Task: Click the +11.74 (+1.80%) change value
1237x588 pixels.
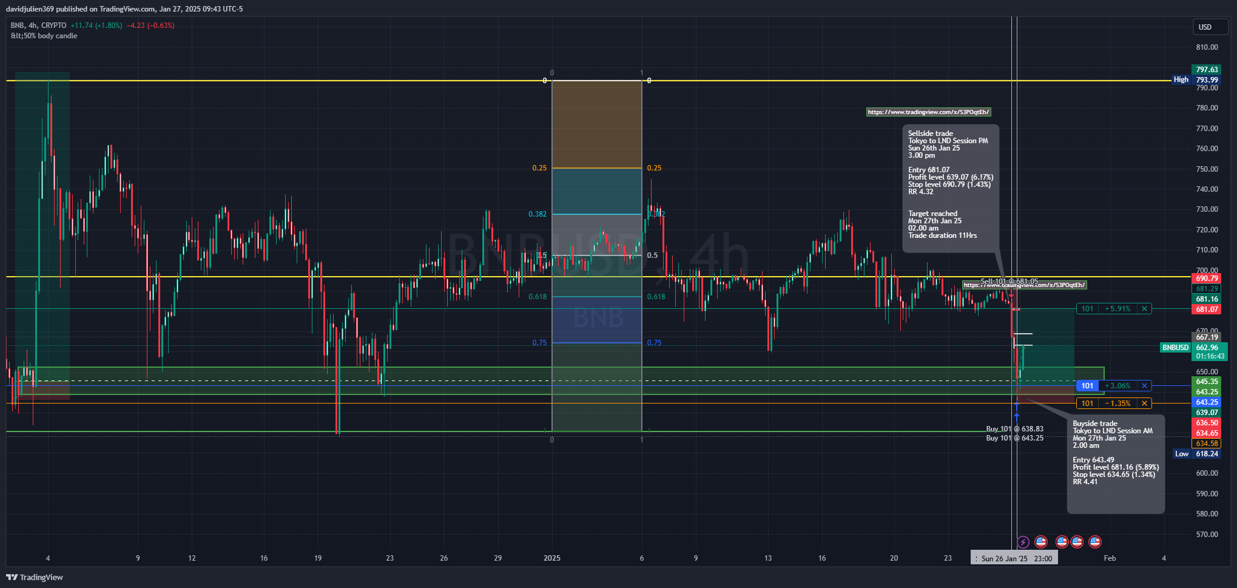Action: pos(96,25)
